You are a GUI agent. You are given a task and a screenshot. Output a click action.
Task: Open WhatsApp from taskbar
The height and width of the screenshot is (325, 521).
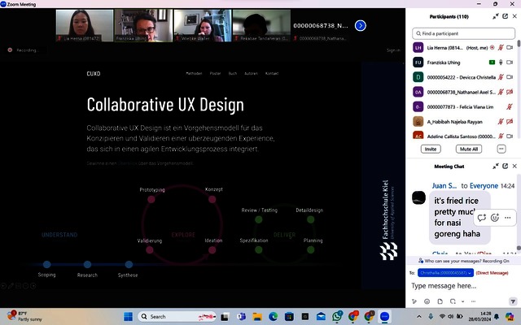(337, 316)
